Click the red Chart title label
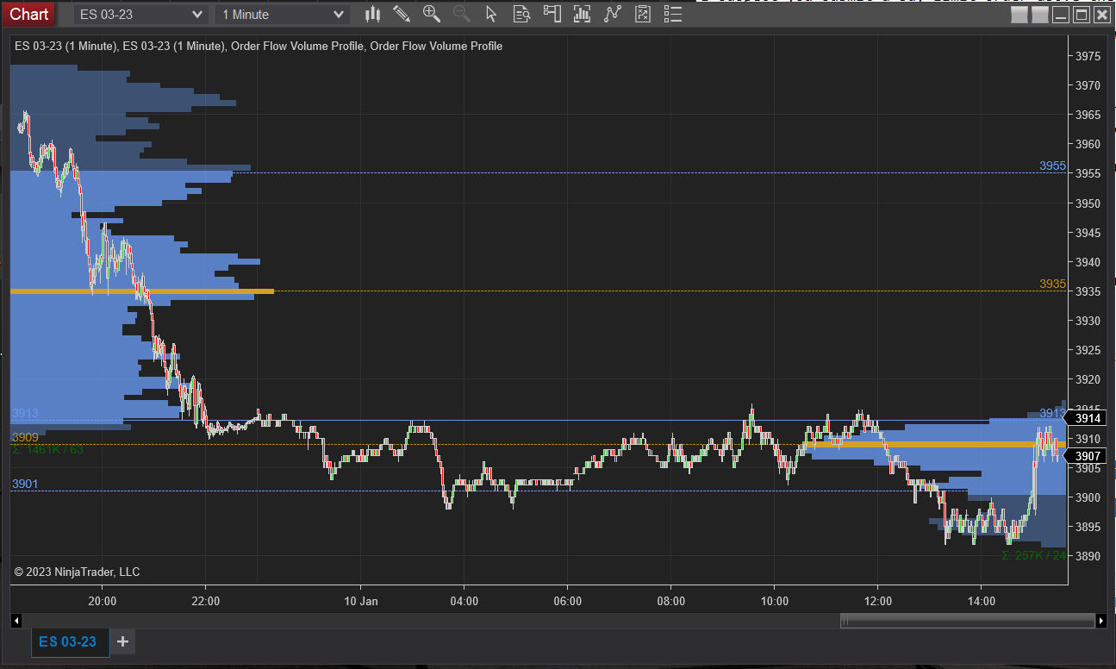This screenshot has width=1116, height=669. [x=29, y=14]
